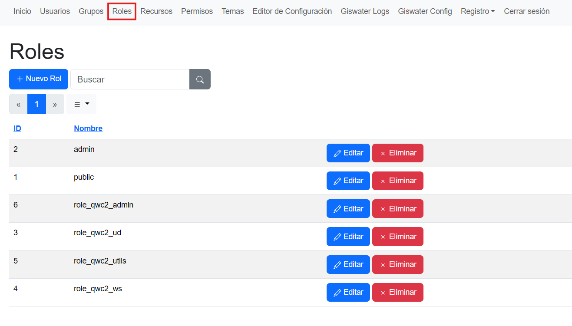Edit the role_qwc2_admin role

pos(348,209)
